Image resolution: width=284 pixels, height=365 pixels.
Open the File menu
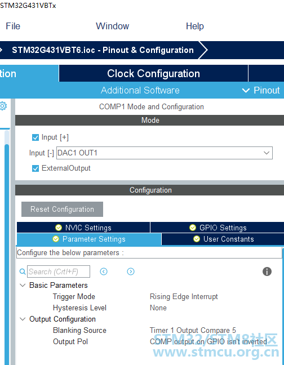pos(13,26)
